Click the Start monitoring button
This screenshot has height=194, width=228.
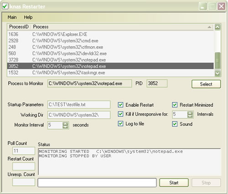point(174,183)
